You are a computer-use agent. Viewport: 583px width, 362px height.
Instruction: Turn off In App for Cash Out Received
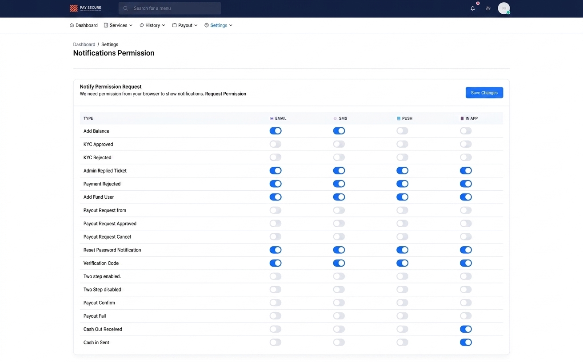[466, 329]
